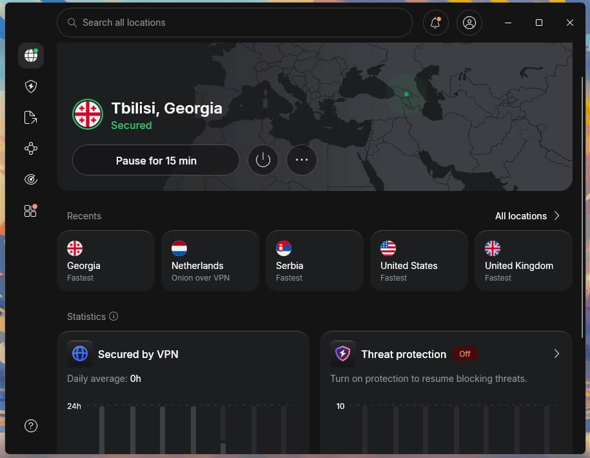Open the VPN globe tab in sidebar
This screenshot has height=458, width=590.
(31, 55)
